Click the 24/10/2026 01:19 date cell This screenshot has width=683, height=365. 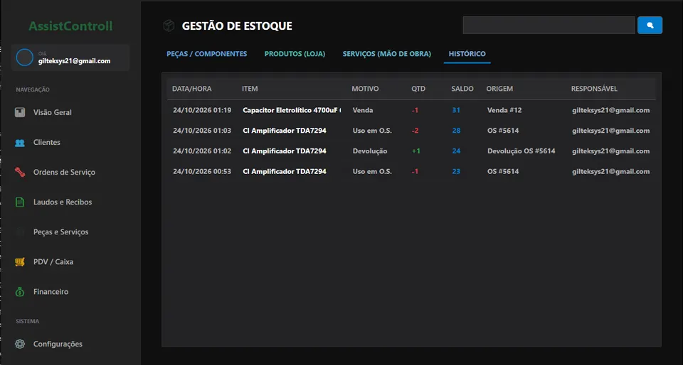pyautogui.click(x=202, y=110)
